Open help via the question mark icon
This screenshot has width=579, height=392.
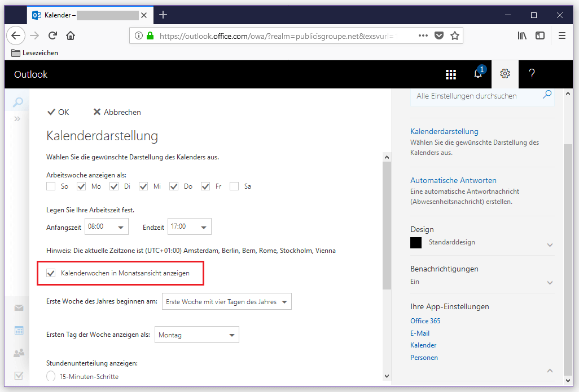pos(531,74)
